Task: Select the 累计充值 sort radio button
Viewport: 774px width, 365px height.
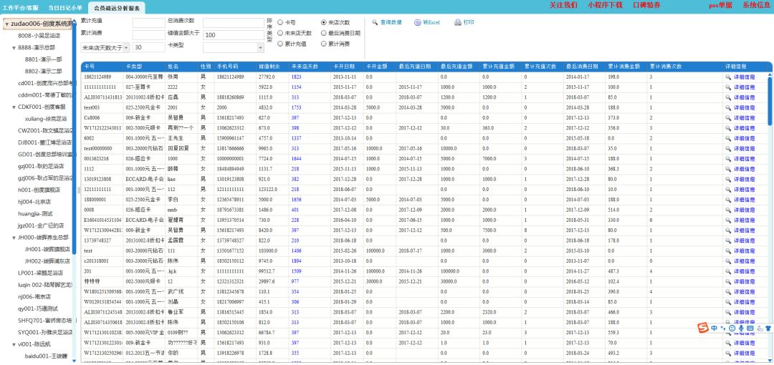Action: (x=280, y=44)
